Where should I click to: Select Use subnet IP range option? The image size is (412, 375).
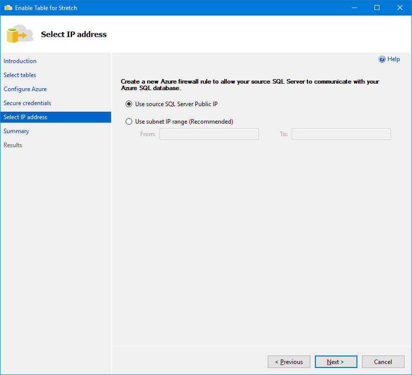(x=129, y=121)
